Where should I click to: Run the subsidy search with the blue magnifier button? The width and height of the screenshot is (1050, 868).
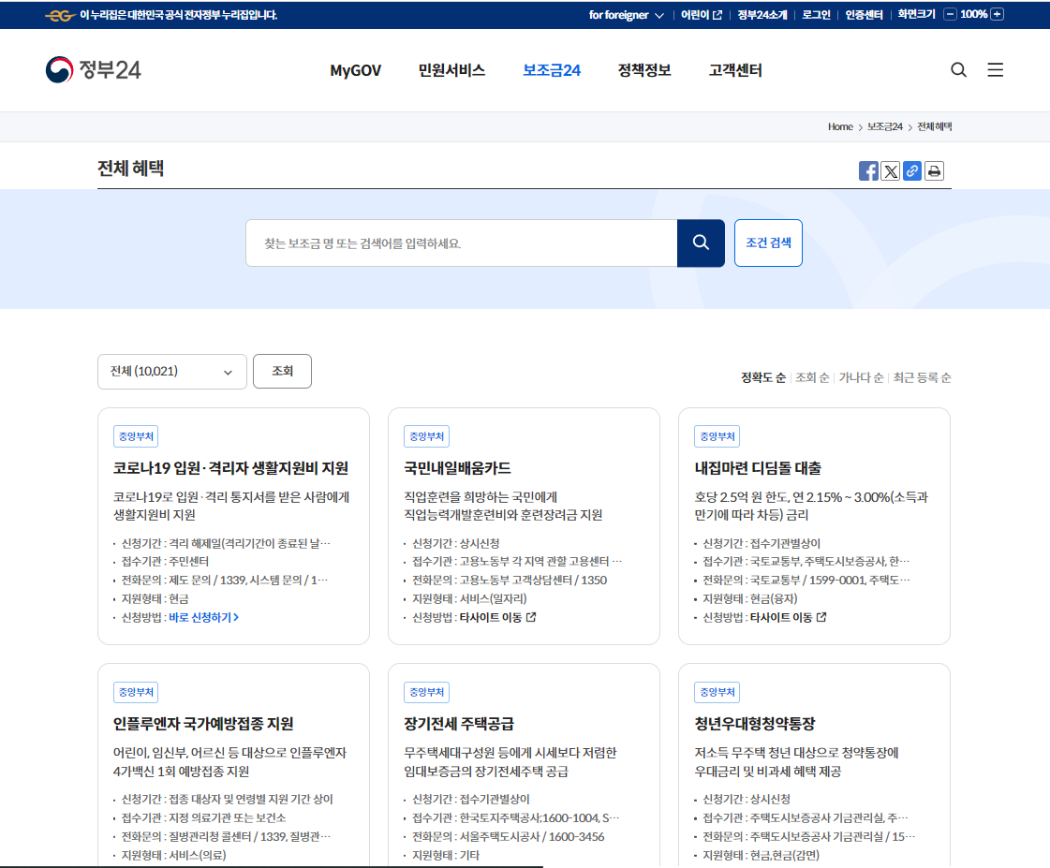point(700,243)
